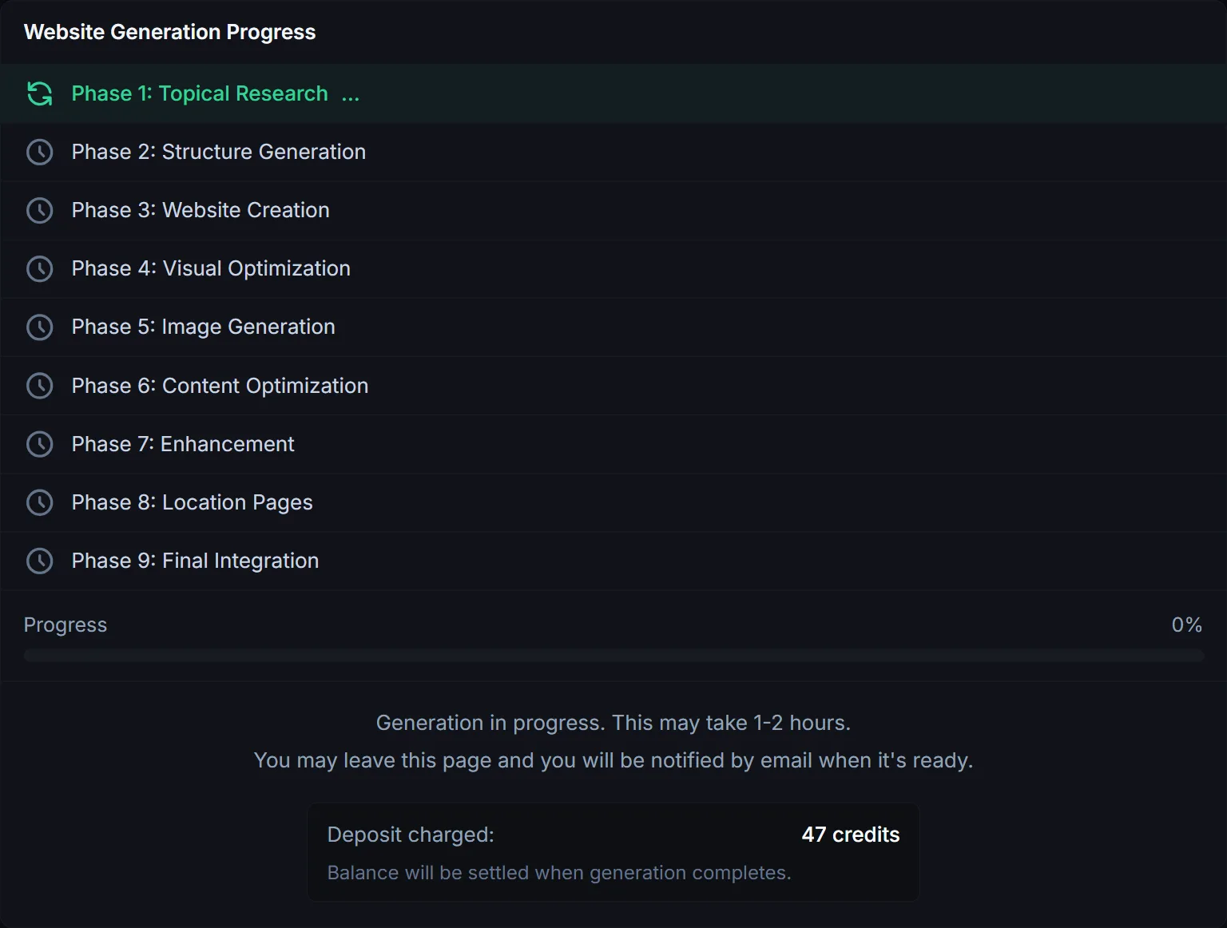Click the balance settlement note
This screenshot has height=928, width=1227.
559,873
